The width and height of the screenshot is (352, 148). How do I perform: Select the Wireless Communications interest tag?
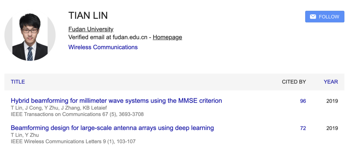(x=103, y=47)
